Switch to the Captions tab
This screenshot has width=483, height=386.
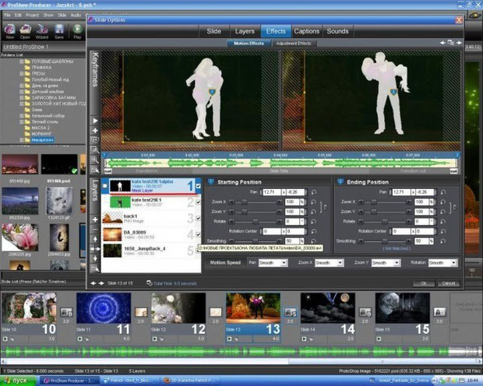[x=306, y=31]
